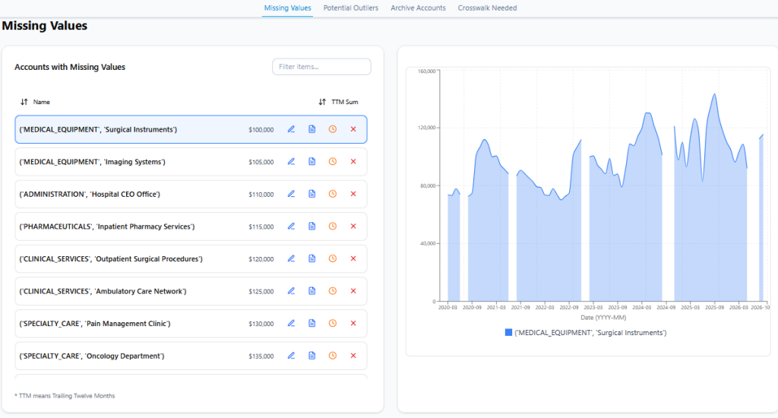Image resolution: width=778 pixels, height=418 pixels.
Task: Edit the Hospital CEO Office account
Action: pyautogui.click(x=291, y=194)
